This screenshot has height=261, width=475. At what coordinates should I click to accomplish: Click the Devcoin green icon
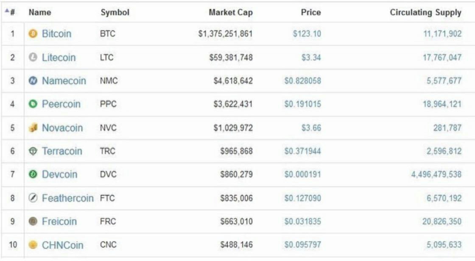coord(33,175)
